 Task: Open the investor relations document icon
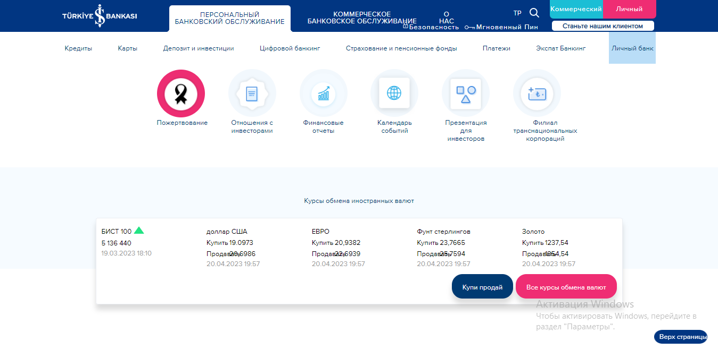point(252,93)
